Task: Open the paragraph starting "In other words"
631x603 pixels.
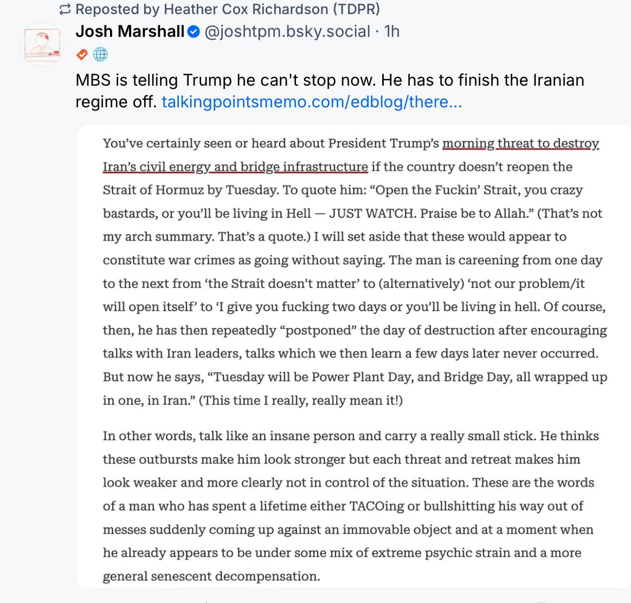Action: [350, 436]
